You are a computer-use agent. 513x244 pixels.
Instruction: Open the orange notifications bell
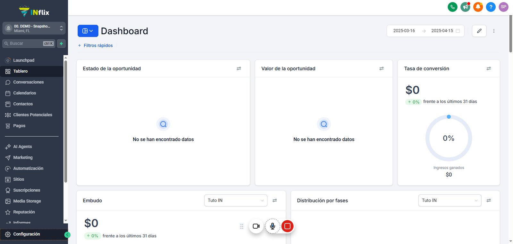click(x=478, y=7)
